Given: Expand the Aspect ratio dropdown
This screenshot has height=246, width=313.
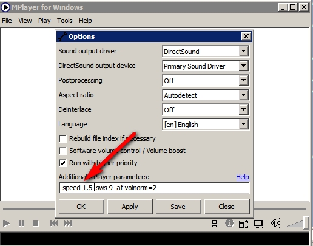Looking at the screenshot, I should (x=244, y=95).
